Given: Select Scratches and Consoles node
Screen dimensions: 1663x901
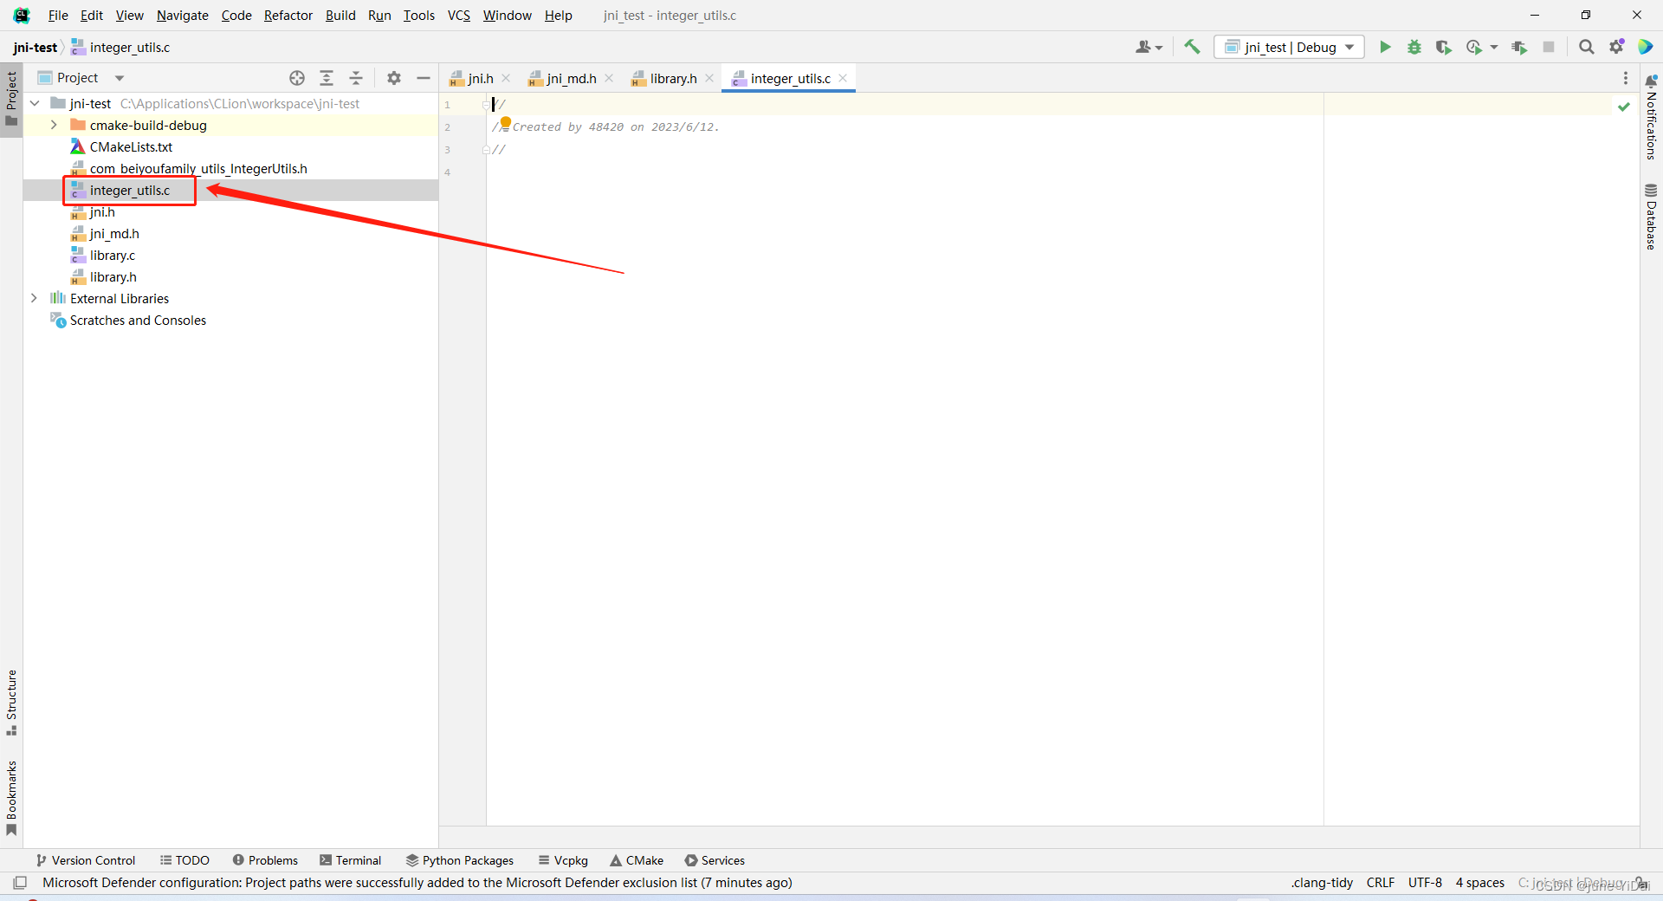Looking at the screenshot, I should [x=138, y=321].
